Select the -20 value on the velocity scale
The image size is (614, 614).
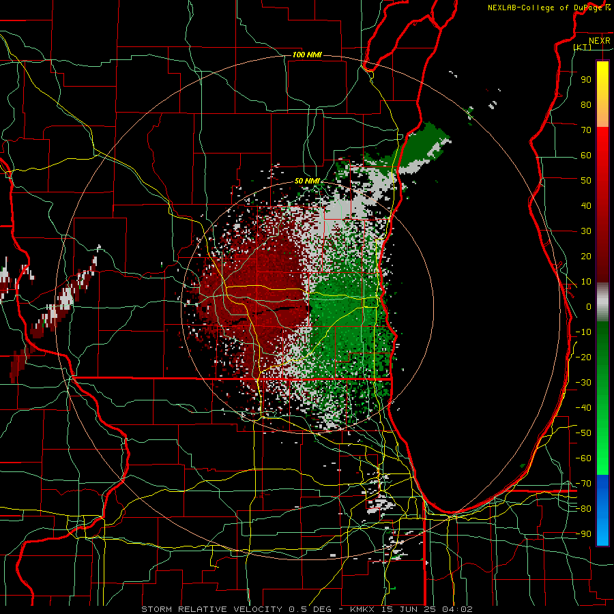(x=583, y=357)
